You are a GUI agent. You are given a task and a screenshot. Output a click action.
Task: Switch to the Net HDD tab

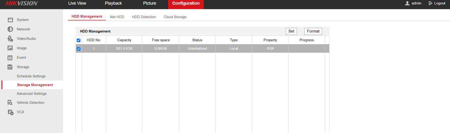117,17
